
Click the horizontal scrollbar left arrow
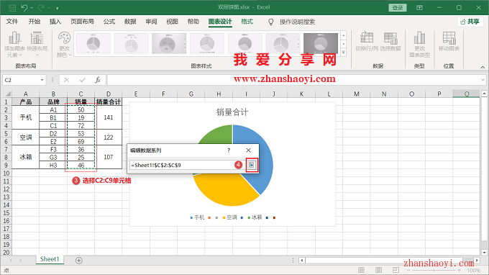[x=301, y=261]
